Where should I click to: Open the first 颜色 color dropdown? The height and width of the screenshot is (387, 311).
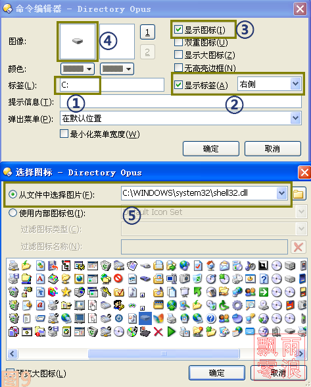78,69
